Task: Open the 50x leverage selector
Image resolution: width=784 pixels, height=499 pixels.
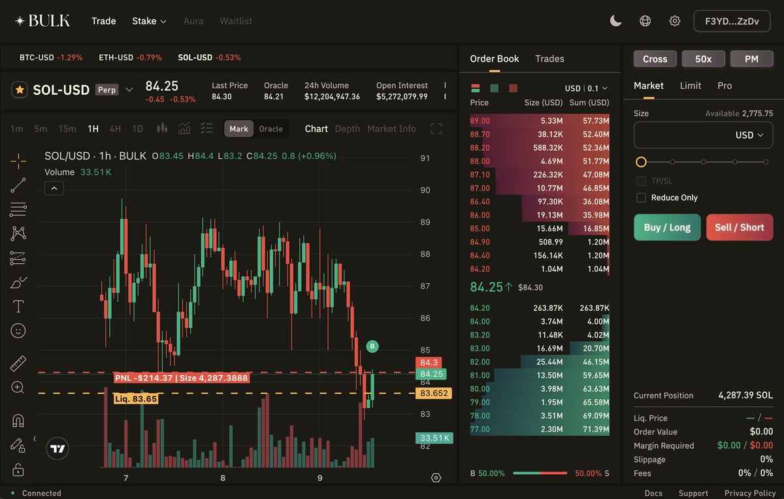Action: point(704,59)
